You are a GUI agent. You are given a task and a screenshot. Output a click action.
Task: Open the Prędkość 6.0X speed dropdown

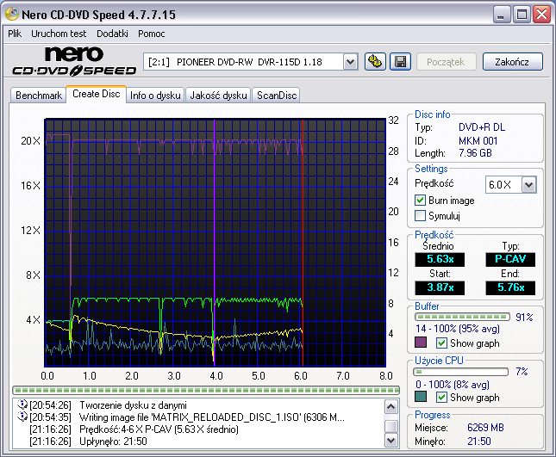point(528,184)
